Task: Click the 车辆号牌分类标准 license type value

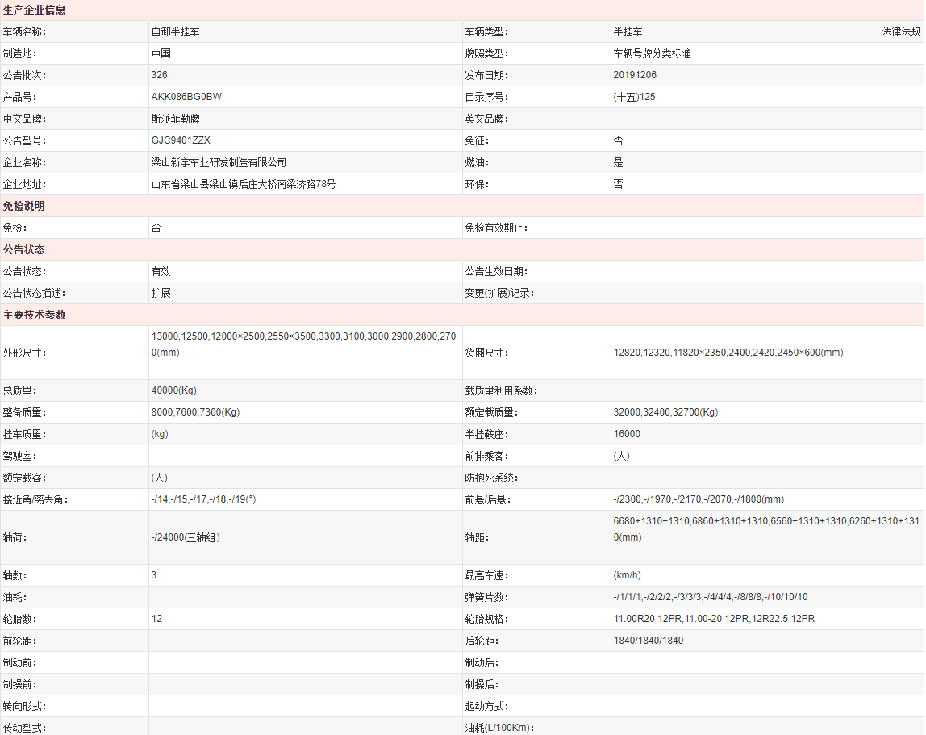Action: click(x=652, y=53)
